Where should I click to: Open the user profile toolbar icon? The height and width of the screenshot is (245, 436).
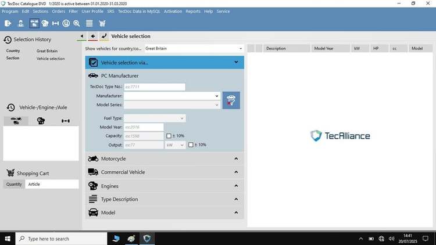point(21,23)
